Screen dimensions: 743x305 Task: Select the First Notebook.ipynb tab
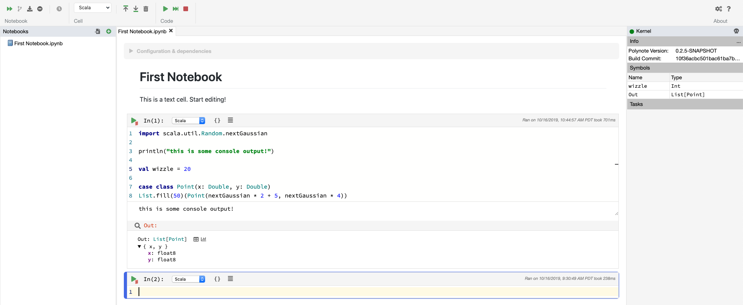click(x=142, y=31)
